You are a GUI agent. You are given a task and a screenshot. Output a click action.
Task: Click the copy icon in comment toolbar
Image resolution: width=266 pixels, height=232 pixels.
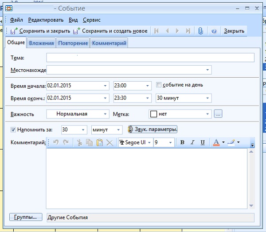tap(89, 142)
